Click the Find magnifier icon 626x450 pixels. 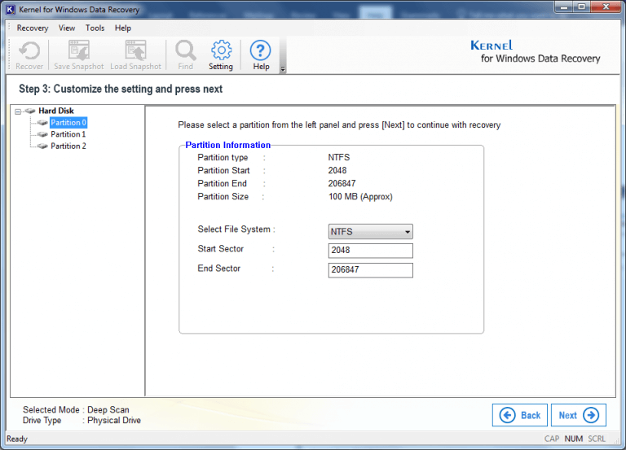pyautogui.click(x=185, y=50)
